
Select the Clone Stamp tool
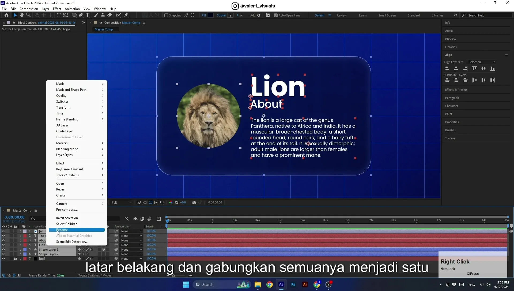[x=103, y=15]
